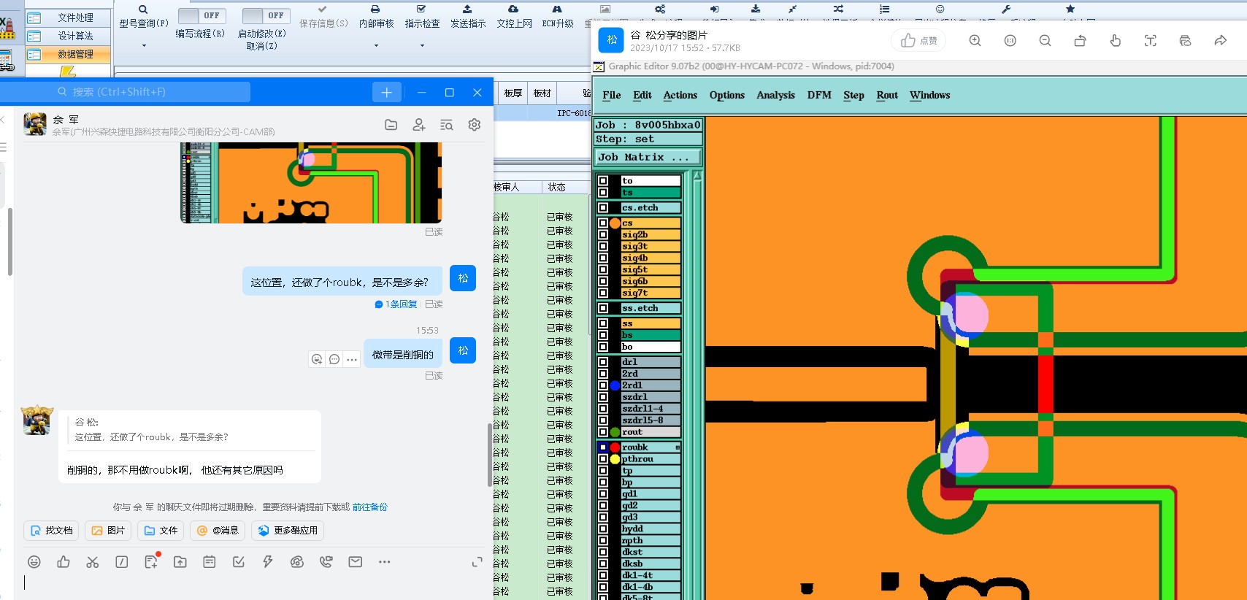Select the hand pointer tool in viewer

[1115, 41]
